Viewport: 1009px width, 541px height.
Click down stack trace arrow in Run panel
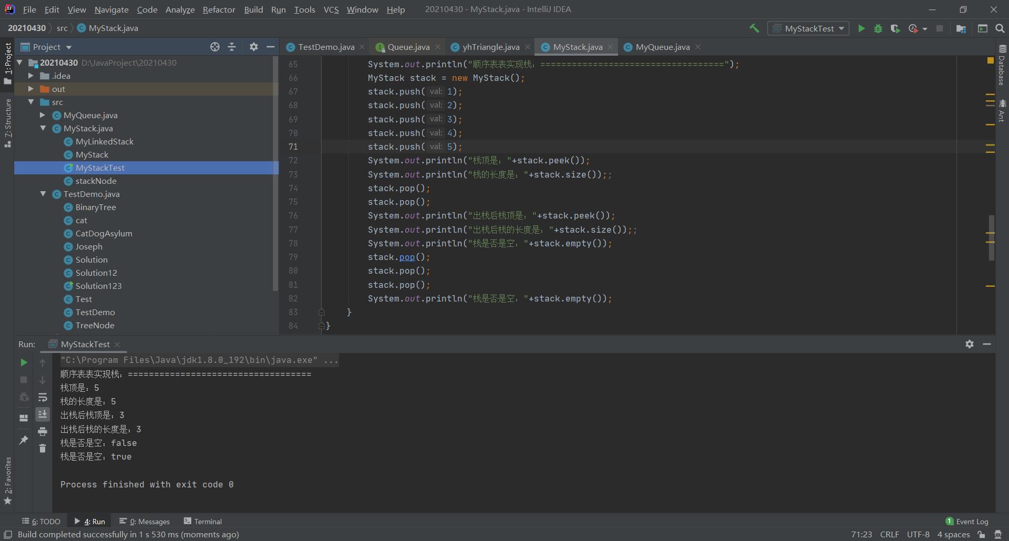43,380
